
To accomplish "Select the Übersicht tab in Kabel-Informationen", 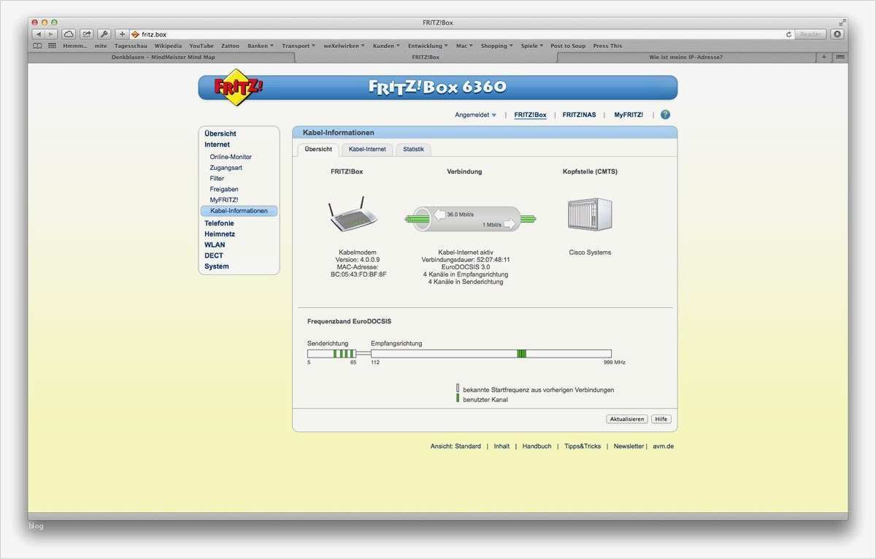I will (x=318, y=149).
